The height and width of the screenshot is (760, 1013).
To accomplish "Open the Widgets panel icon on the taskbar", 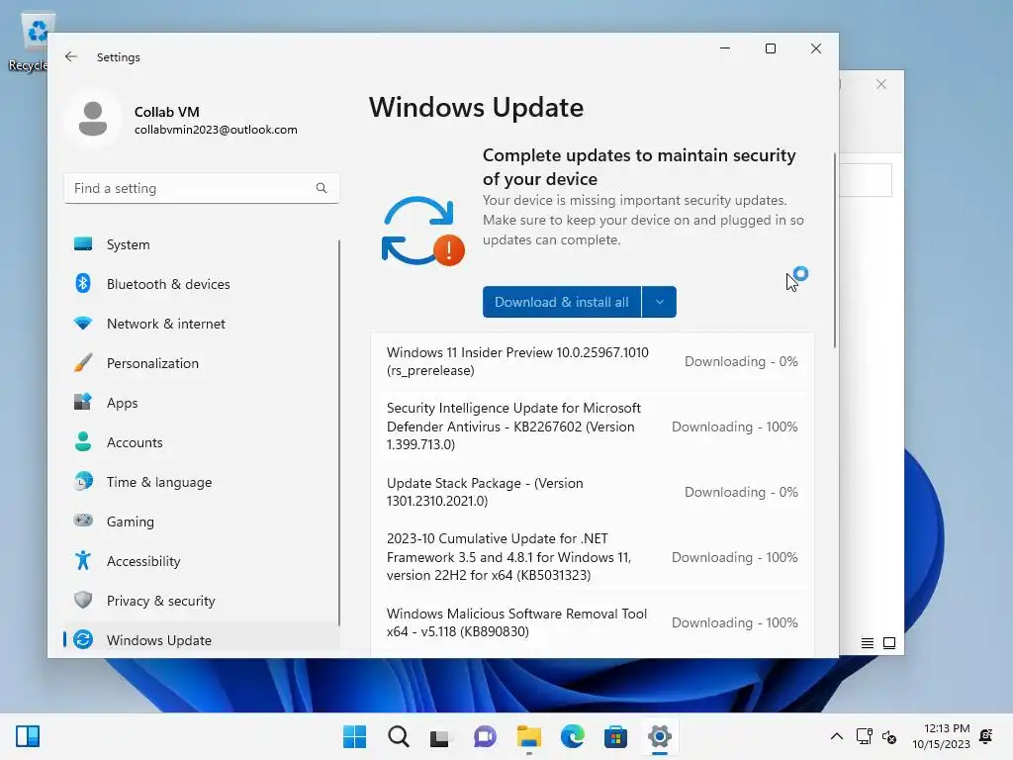I will pyautogui.click(x=28, y=736).
